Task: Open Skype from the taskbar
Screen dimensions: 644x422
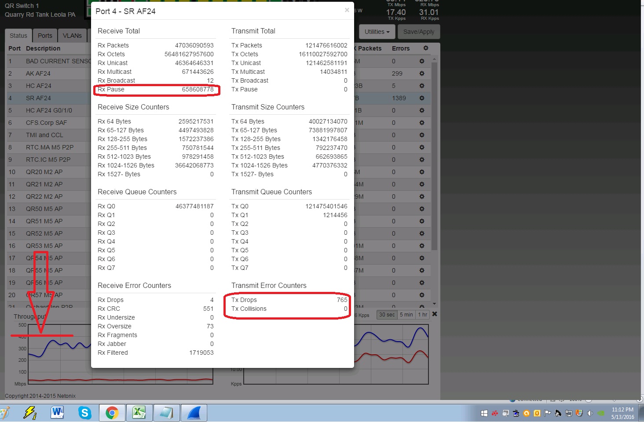Action: (x=84, y=413)
